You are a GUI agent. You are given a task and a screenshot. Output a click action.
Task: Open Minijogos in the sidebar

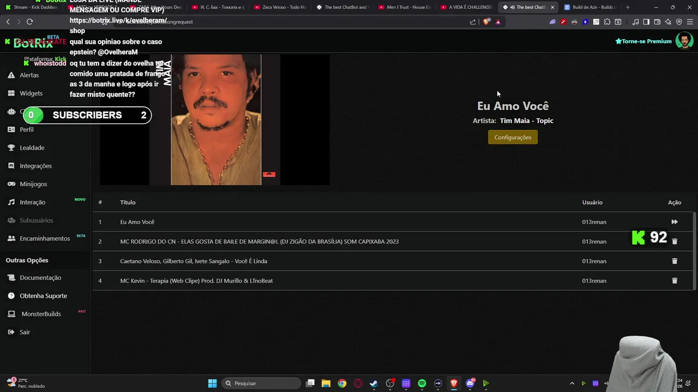coord(33,184)
